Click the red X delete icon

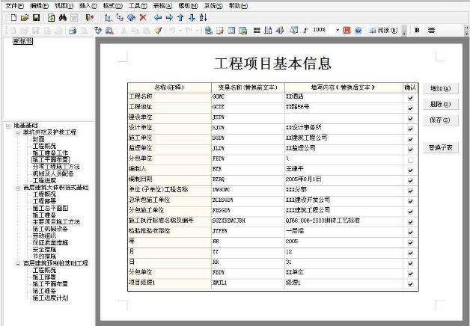142,16
